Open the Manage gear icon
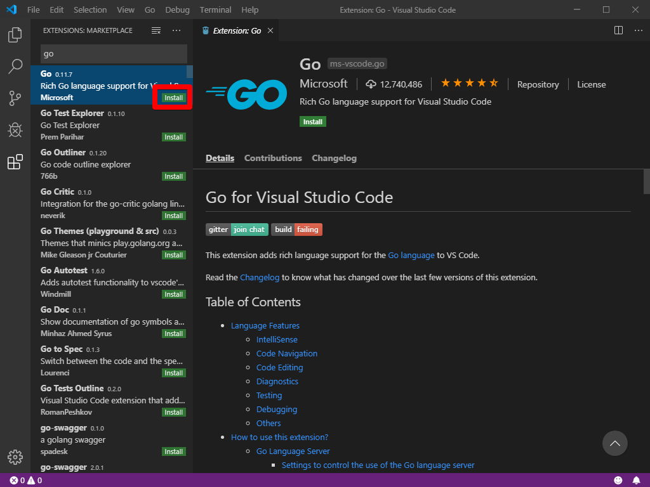 coord(15,457)
